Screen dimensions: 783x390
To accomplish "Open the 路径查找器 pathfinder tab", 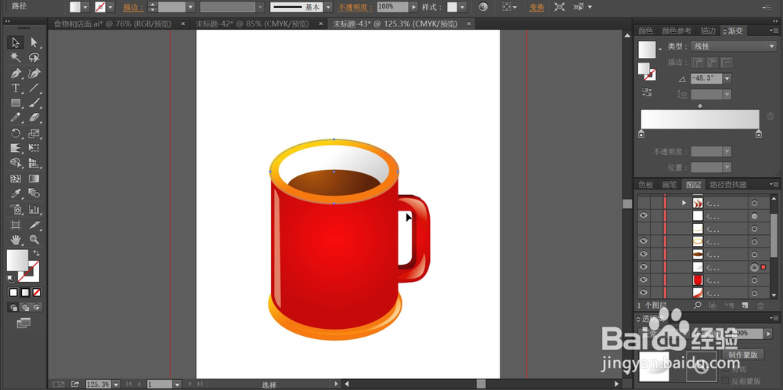I will click(x=728, y=185).
